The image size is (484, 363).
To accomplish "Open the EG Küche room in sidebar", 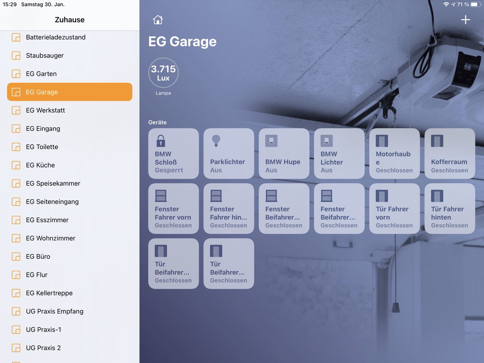I will pos(40,165).
